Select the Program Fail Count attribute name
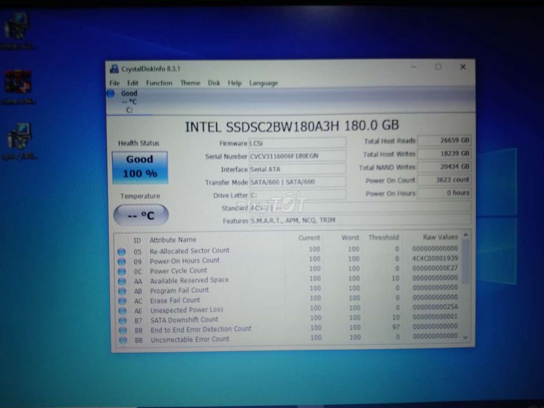Viewport: 544px width, 408px height. click(x=180, y=290)
